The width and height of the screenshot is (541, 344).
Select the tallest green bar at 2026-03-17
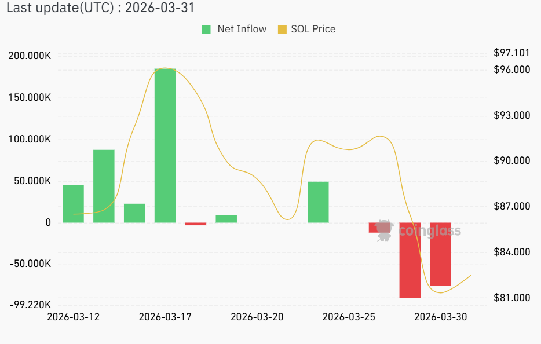click(165, 145)
